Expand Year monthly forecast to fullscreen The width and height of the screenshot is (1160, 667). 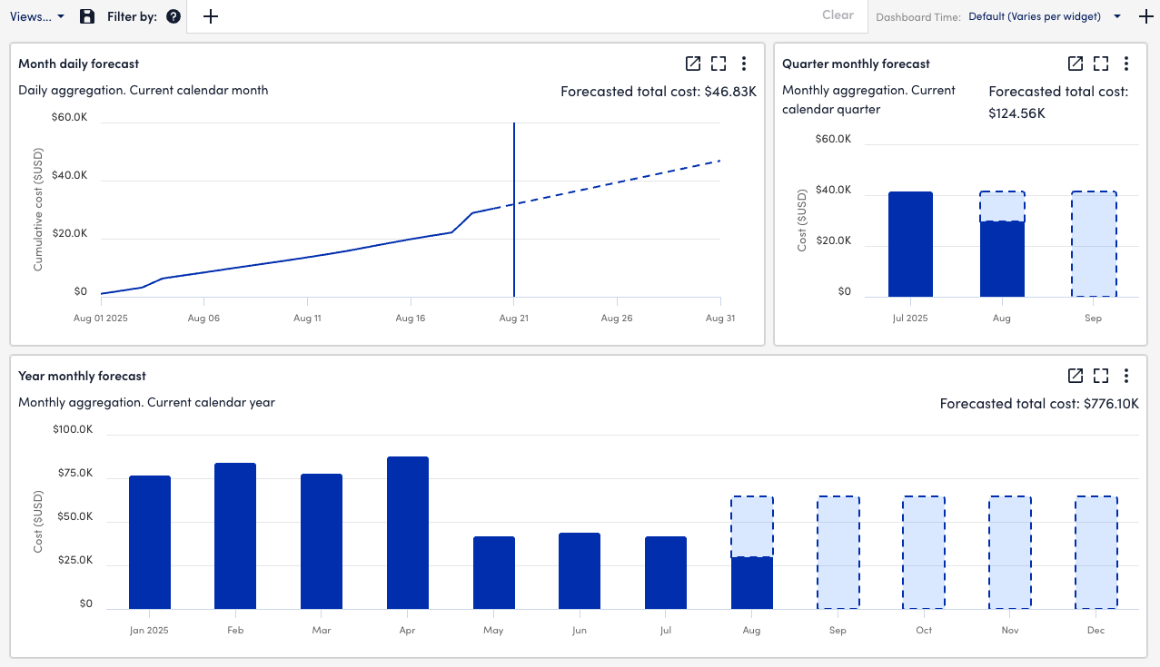[x=1101, y=375]
